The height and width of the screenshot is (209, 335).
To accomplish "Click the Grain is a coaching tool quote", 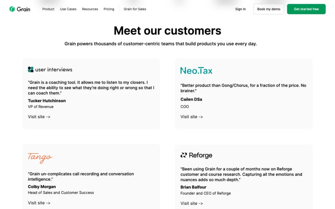I will coord(91,88).
